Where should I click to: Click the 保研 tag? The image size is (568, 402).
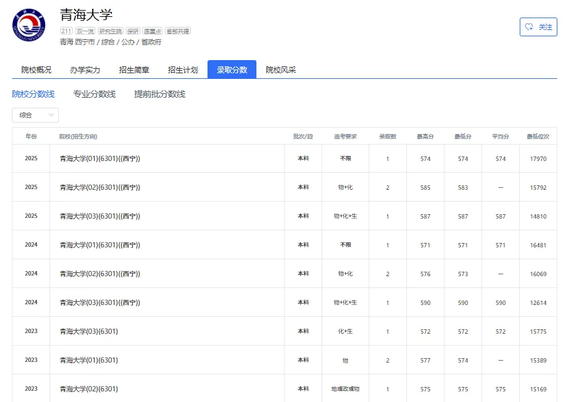point(133,31)
